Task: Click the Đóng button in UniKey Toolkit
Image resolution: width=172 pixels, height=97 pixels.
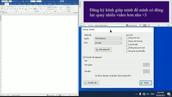Action: tap(146, 83)
